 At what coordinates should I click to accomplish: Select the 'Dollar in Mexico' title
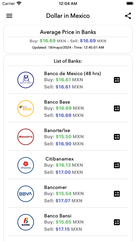(x=68, y=16)
